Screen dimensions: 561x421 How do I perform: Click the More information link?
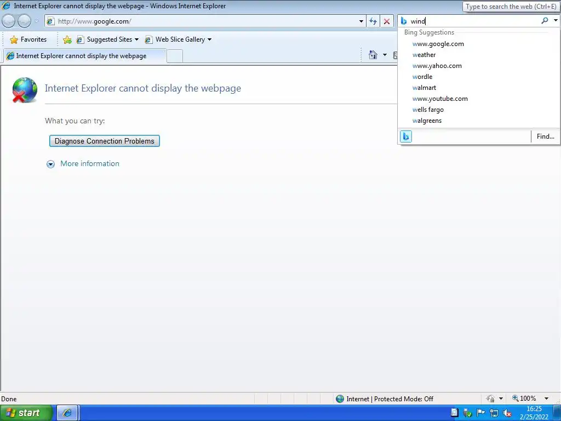(x=90, y=163)
